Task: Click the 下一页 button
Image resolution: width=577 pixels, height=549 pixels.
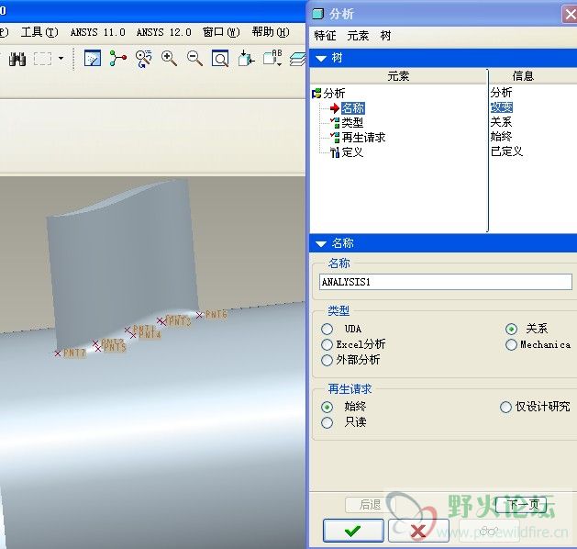Action: [522, 504]
